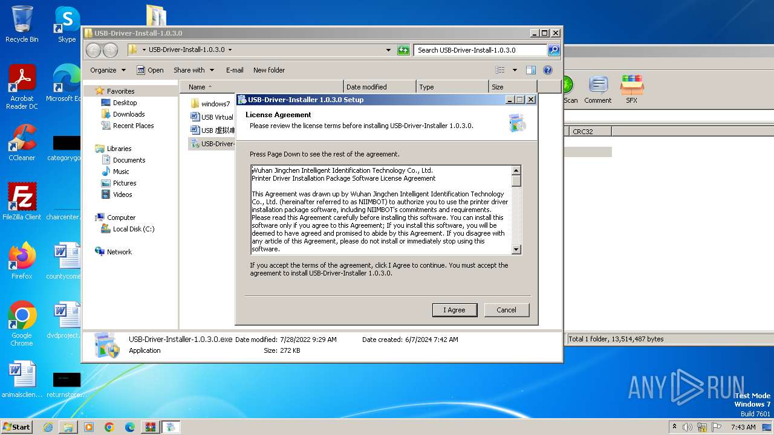
Task: Click the volume speaker tray icon
Action: pyautogui.click(x=688, y=427)
